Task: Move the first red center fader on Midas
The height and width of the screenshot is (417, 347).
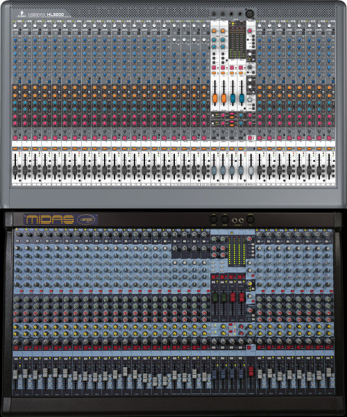Action: pyautogui.click(x=233, y=297)
